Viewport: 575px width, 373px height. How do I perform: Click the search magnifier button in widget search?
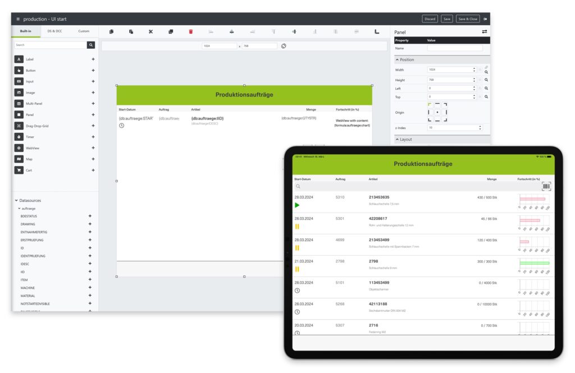(x=91, y=45)
